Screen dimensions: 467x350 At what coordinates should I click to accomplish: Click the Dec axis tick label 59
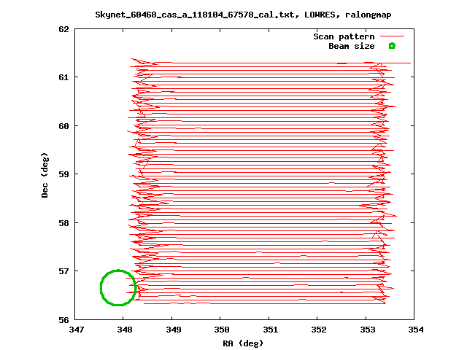tap(63, 174)
